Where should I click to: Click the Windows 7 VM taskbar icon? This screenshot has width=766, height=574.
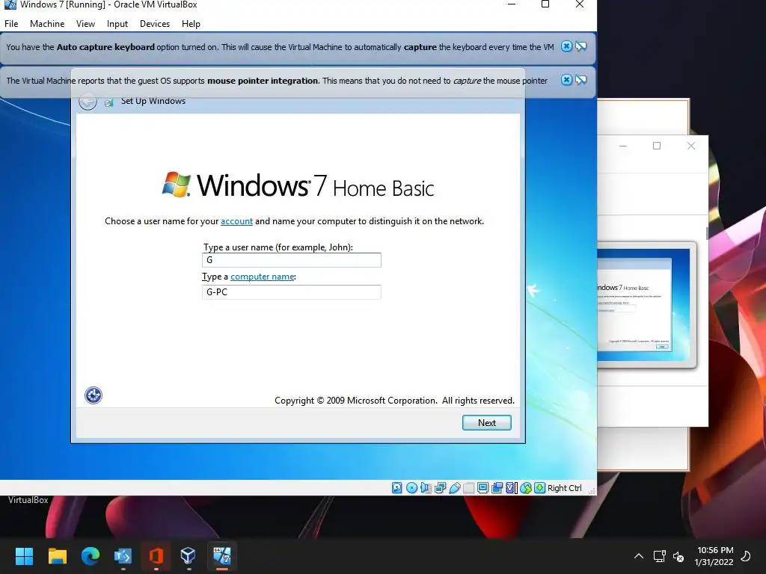tap(221, 555)
